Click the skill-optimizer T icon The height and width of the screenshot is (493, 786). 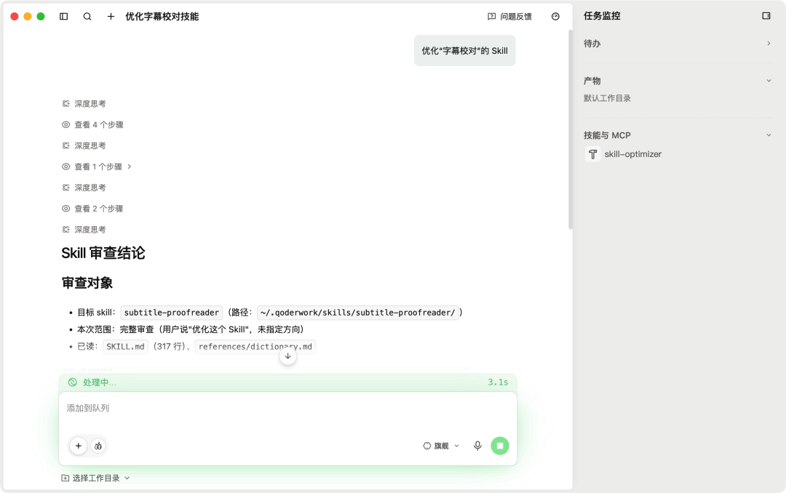coord(592,154)
